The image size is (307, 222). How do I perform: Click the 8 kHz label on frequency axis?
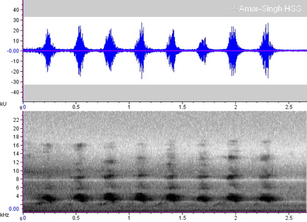tap(17, 179)
